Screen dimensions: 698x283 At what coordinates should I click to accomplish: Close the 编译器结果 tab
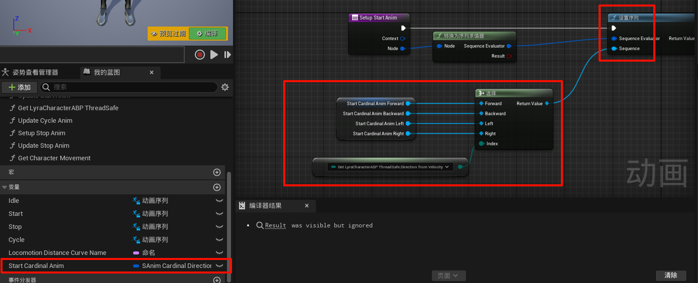pyautogui.click(x=307, y=206)
